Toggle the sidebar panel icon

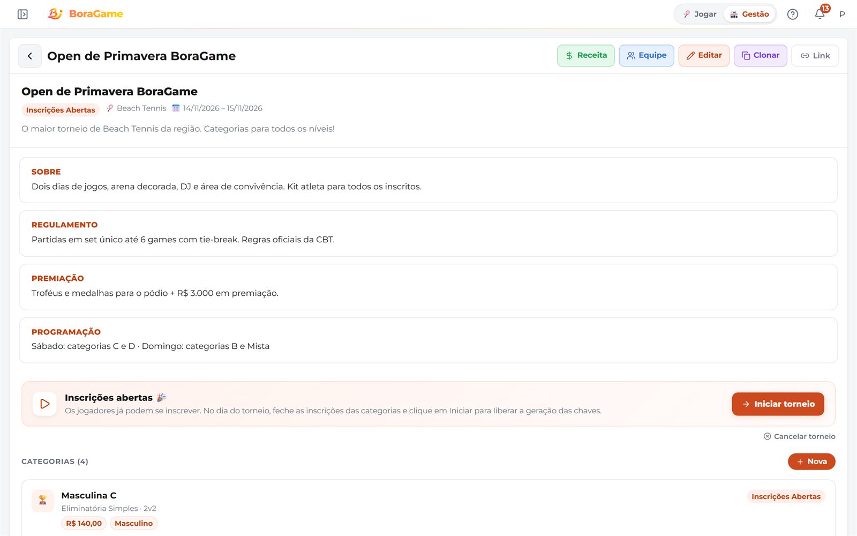click(x=22, y=14)
